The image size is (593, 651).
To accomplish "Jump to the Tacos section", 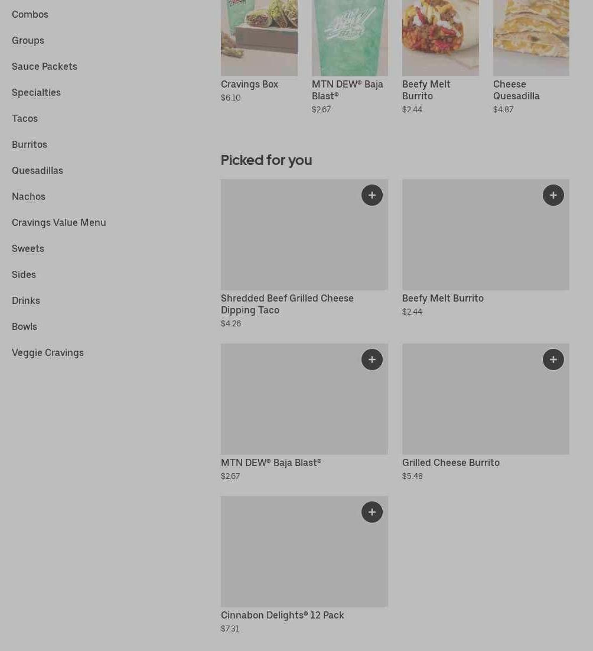I will point(25,118).
